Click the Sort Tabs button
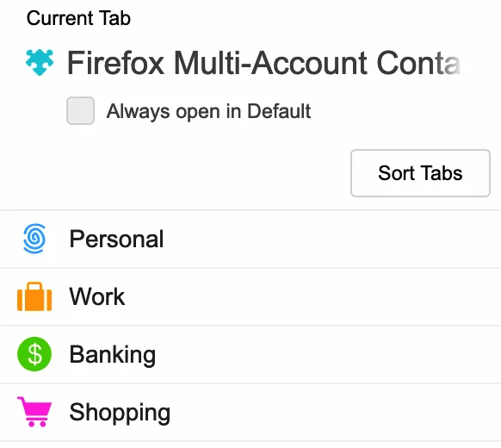Viewport: 501px width, 448px height. (x=420, y=173)
